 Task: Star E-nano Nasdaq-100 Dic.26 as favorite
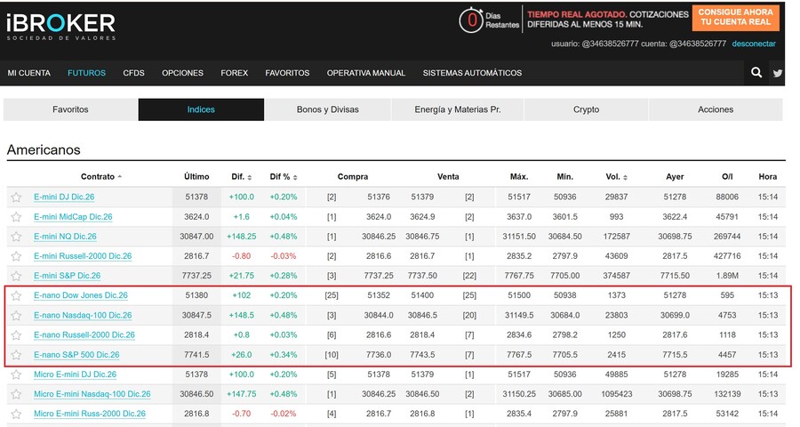[16, 315]
